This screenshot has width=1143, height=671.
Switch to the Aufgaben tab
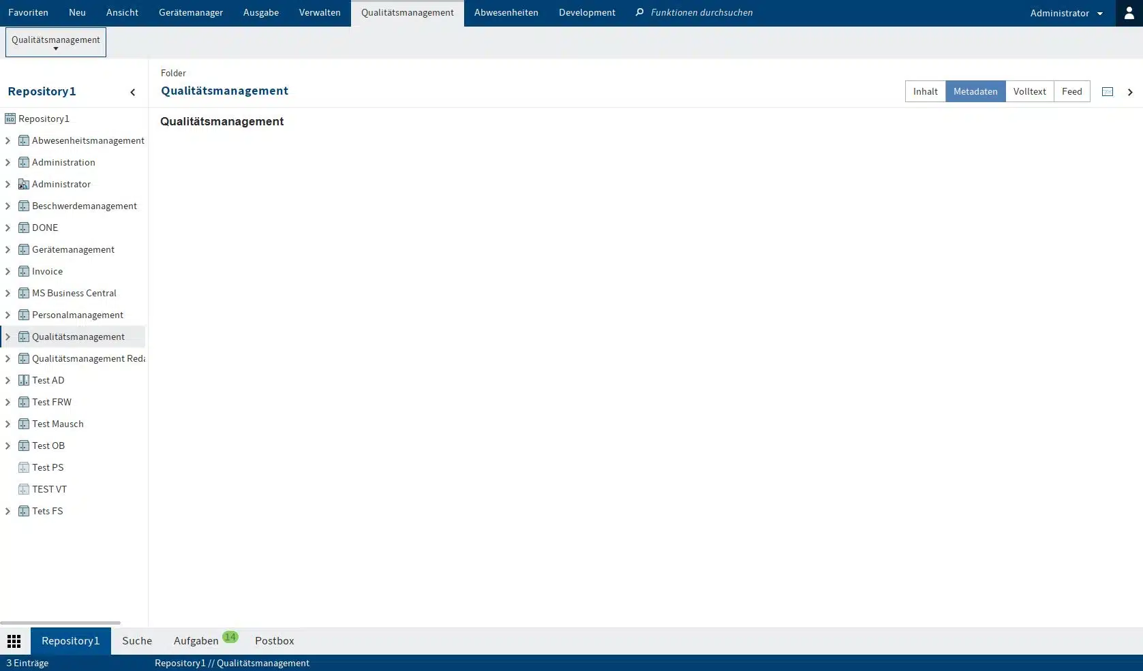[x=196, y=641]
